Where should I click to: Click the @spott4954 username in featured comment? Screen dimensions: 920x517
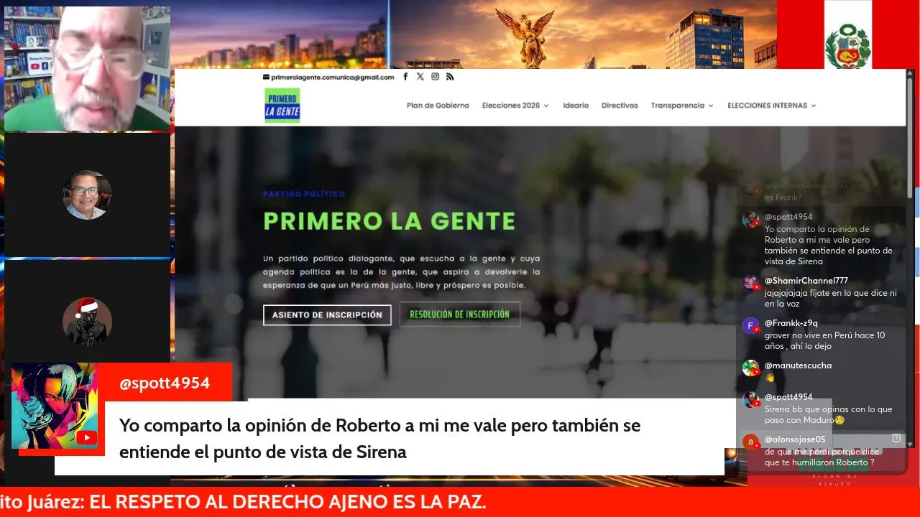165,383
